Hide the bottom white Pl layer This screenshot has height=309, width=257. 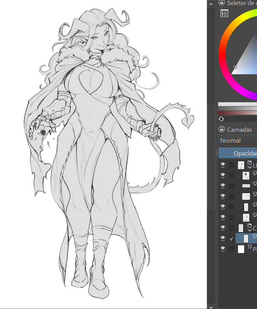223,249
